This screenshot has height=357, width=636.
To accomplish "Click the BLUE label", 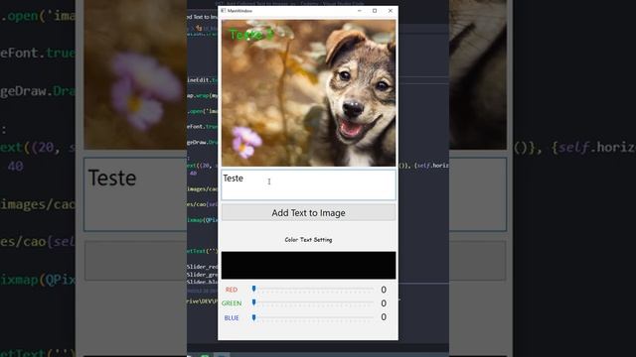I will click(232, 317).
